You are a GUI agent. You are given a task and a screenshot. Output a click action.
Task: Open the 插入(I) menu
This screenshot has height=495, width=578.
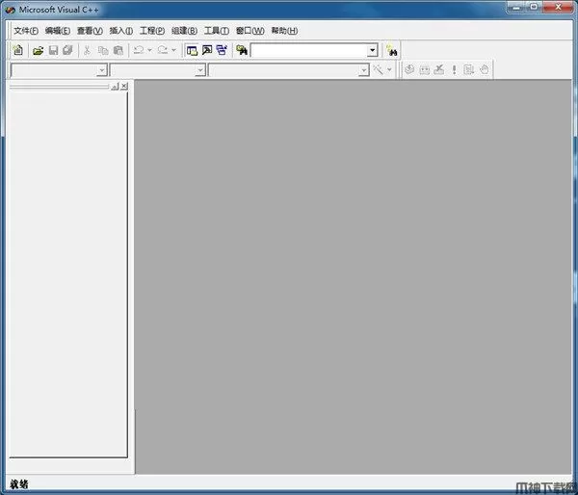tap(121, 31)
